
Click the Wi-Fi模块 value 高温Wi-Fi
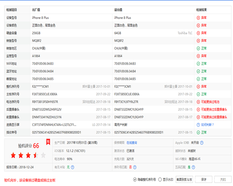[x=195, y=159]
